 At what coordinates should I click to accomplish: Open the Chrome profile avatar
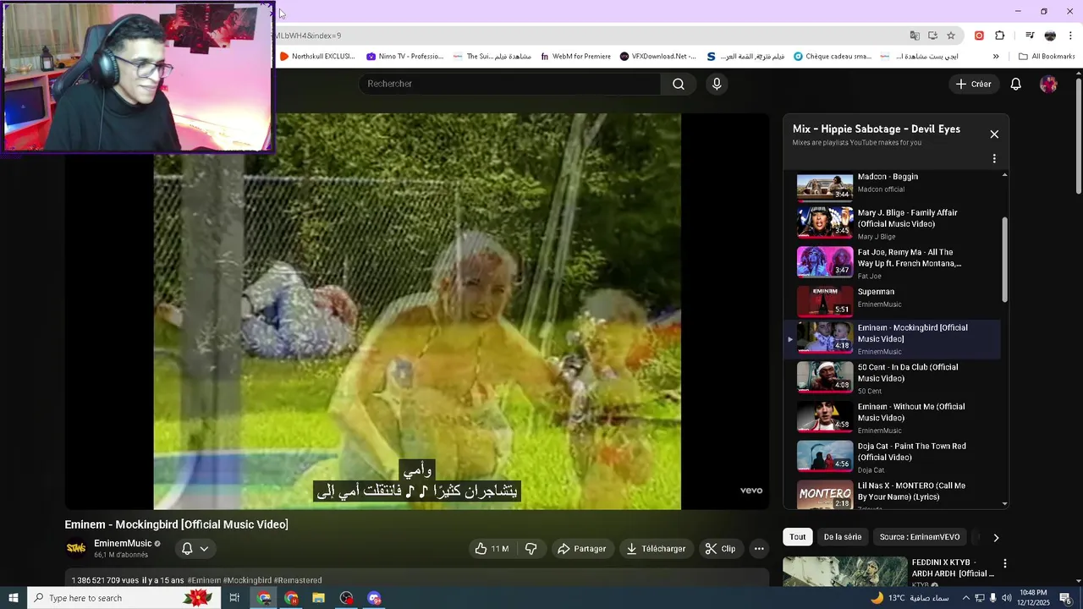pos(1050,36)
